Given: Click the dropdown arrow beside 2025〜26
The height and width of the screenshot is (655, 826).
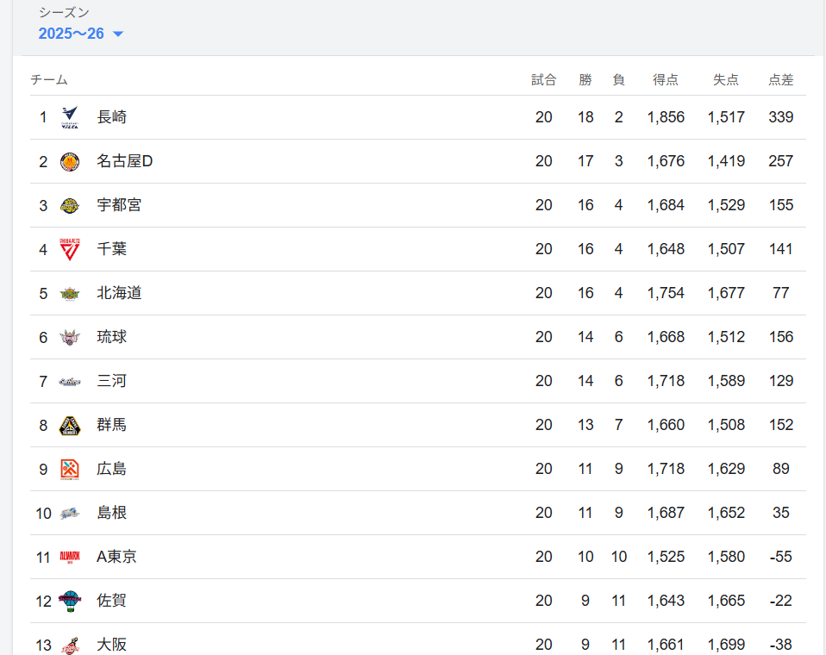Looking at the screenshot, I should tap(118, 34).
